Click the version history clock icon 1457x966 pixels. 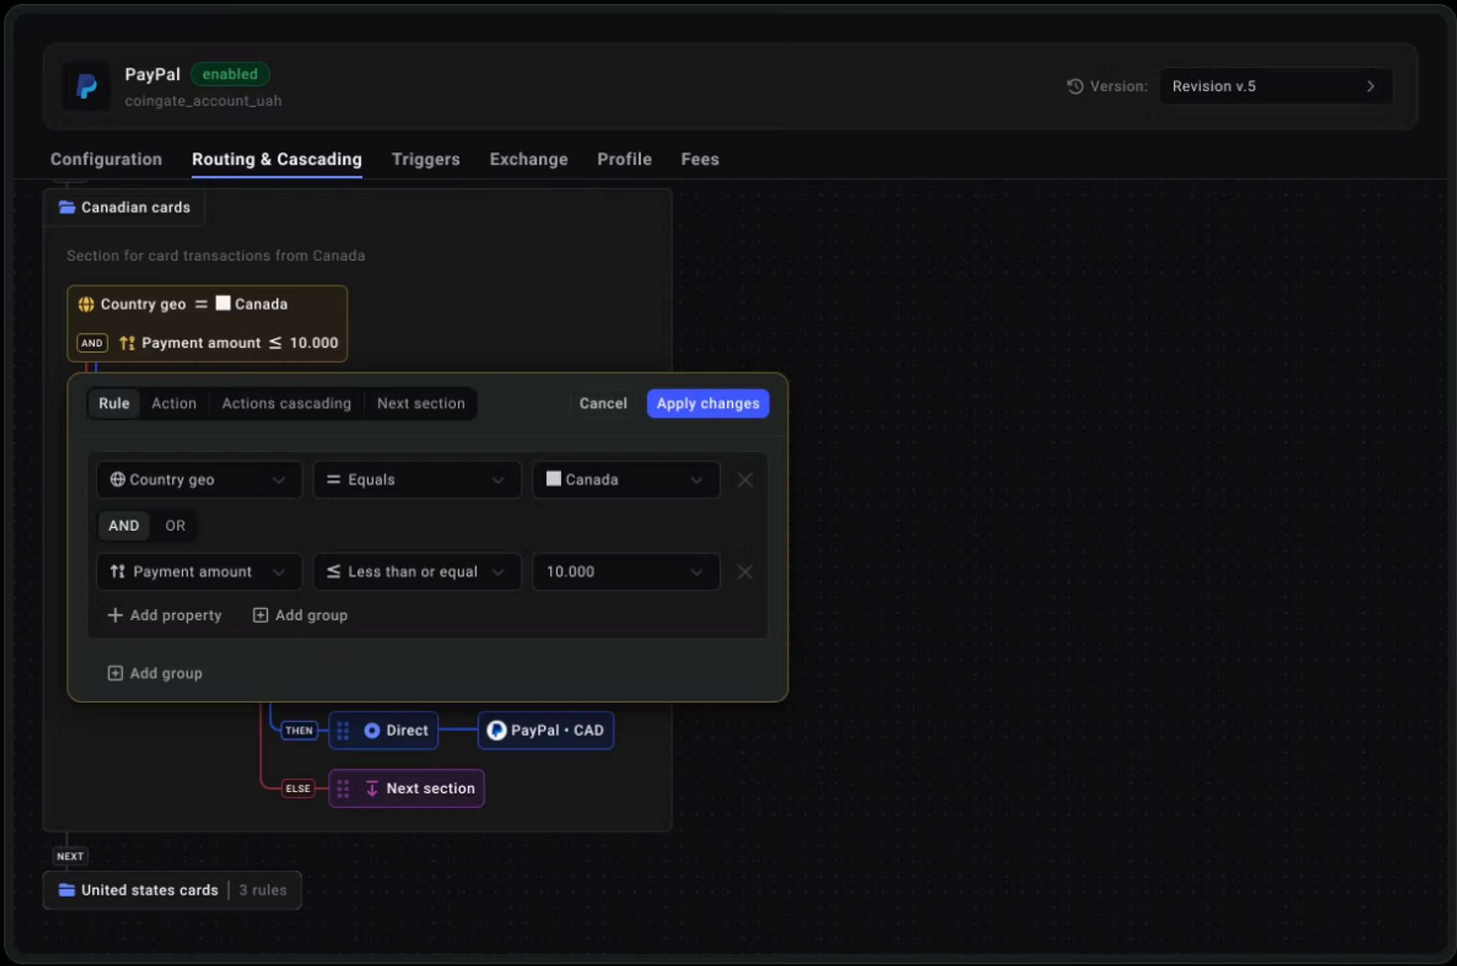(x=1075, y=86)
